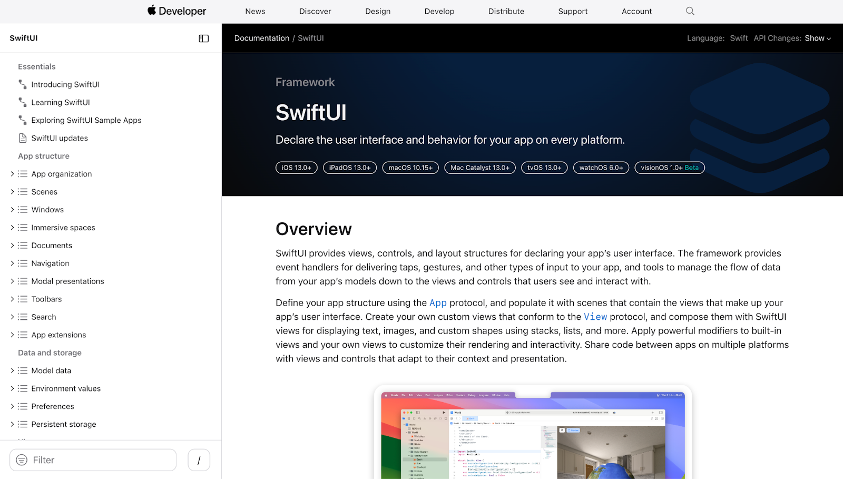Image resolution: width=843 pixels, height=479 pixels.
Task: Click the list icon beside Navigation
Action: 23,263
